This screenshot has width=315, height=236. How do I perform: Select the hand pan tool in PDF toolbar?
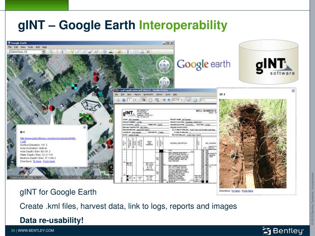pos(150,100)
